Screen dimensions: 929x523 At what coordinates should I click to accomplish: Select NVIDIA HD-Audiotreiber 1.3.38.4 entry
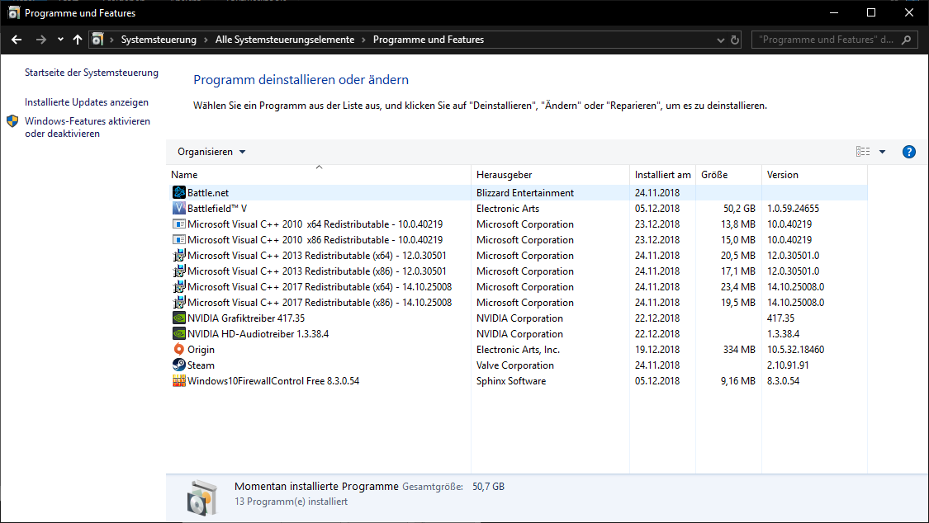pyautogui.click(x=258, y=333)
